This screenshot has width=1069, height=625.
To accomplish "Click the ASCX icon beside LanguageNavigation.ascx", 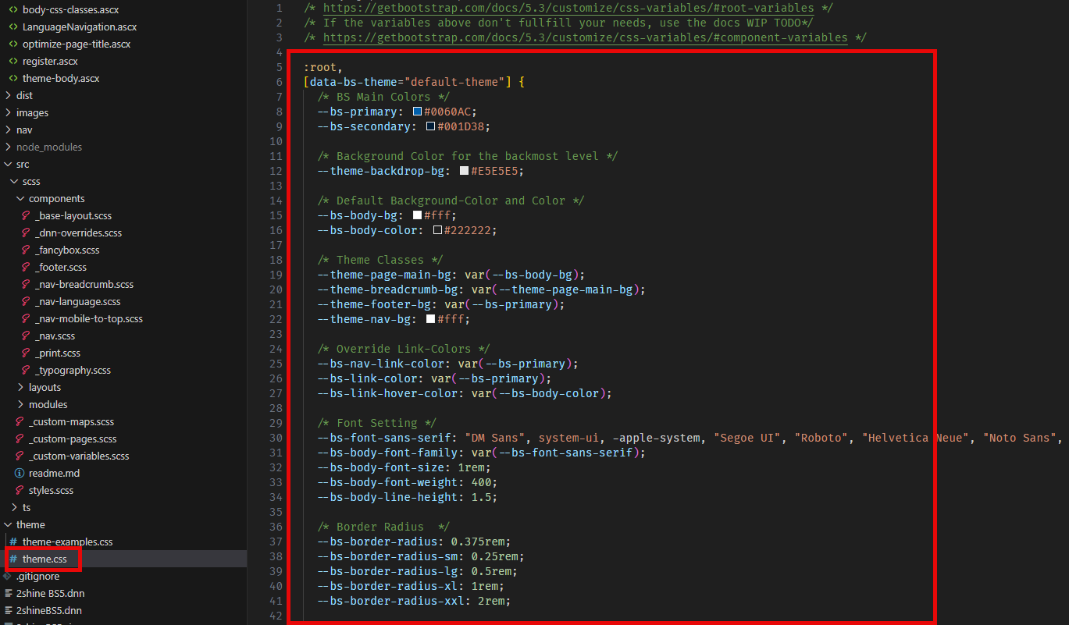I will (15, 27).
